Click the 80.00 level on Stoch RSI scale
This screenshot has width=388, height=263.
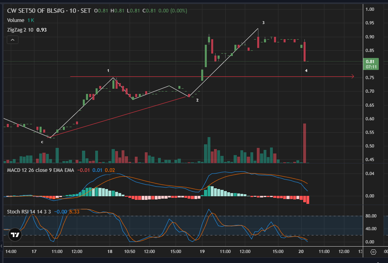(371, 216)
